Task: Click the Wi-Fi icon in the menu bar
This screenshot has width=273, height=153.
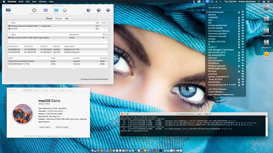Action: (207, 2)
